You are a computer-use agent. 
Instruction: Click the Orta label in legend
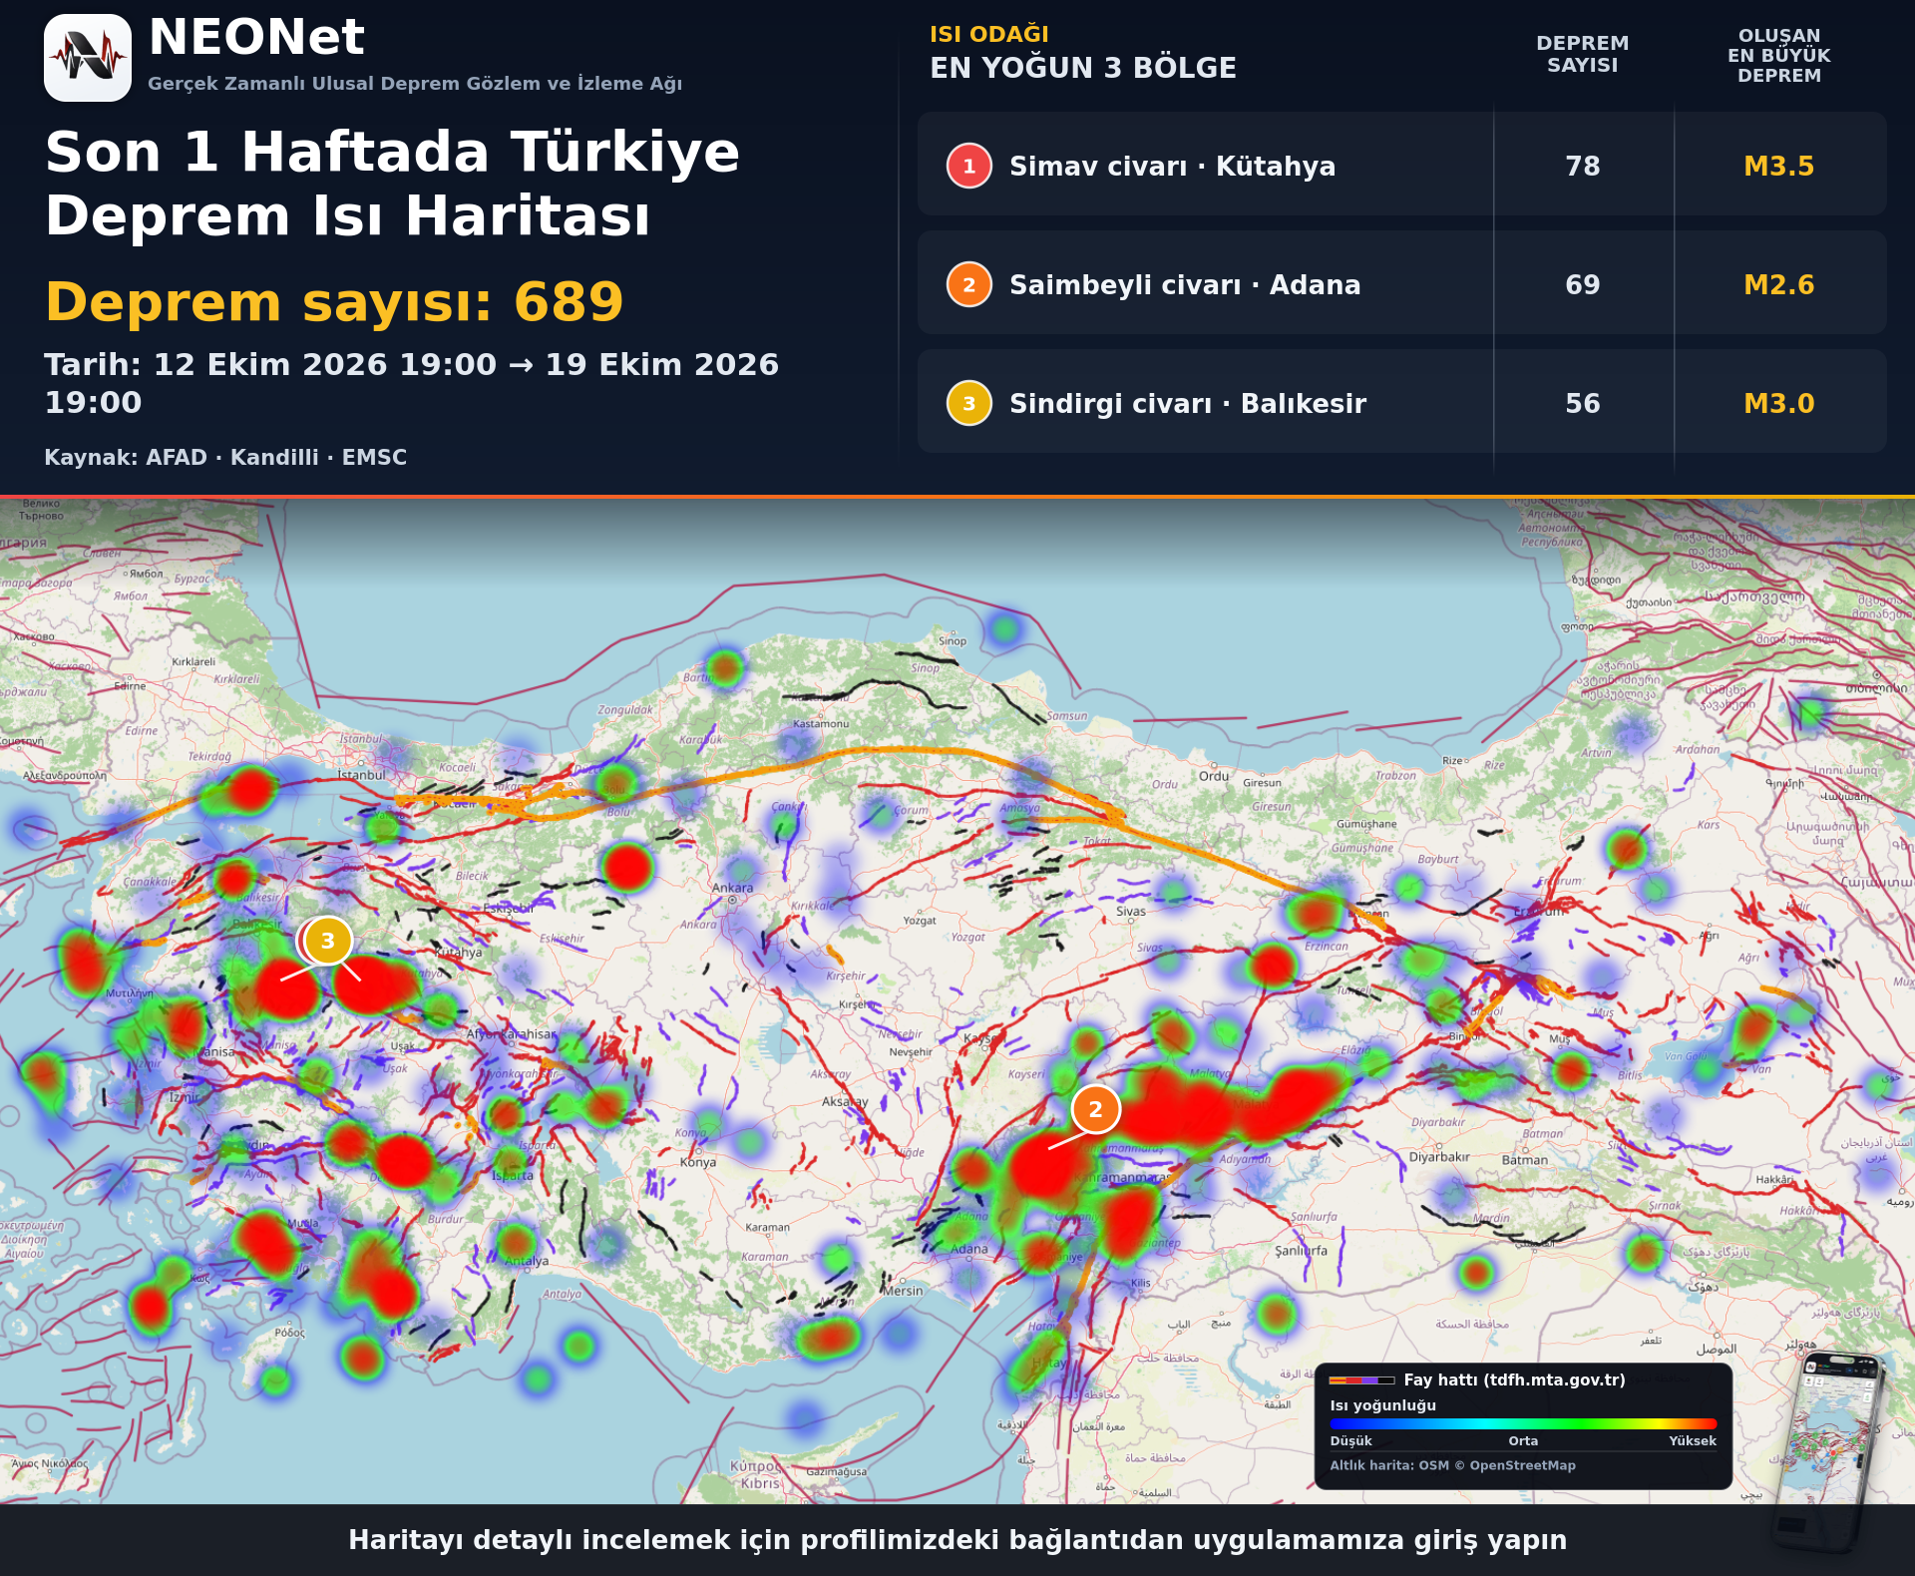click(1522, 1440)
